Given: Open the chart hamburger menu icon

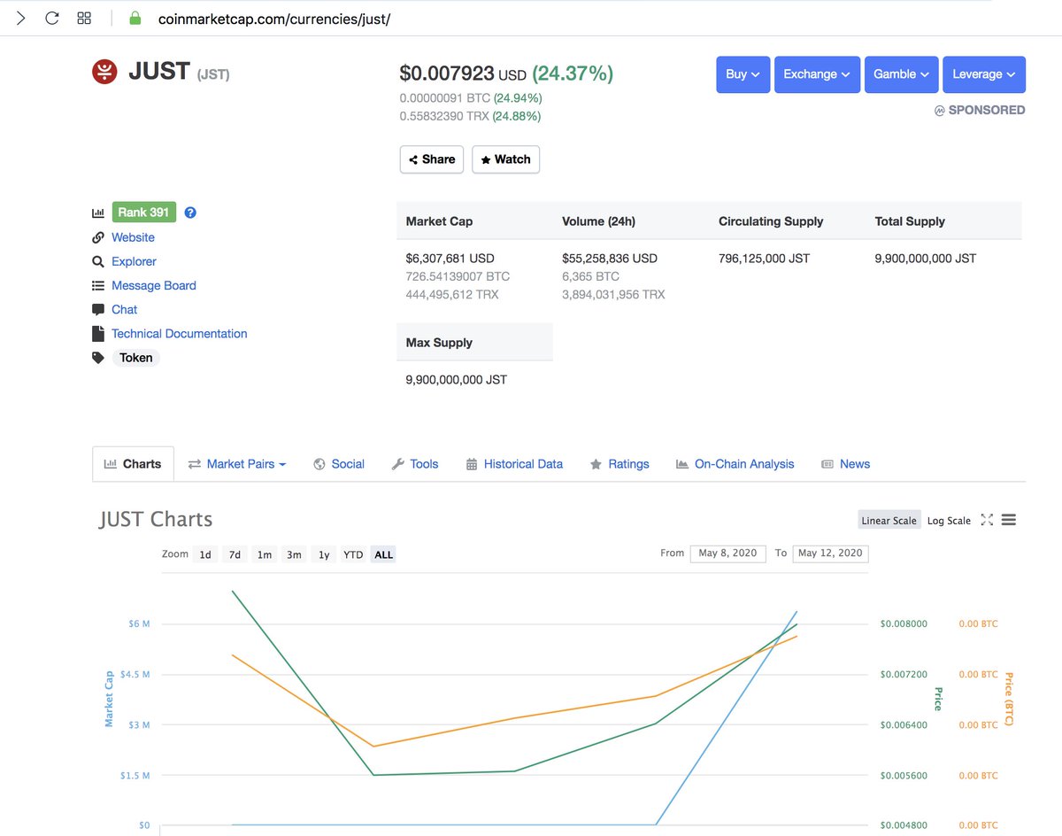Looking at the screenshot, I should pos(1009,520).
